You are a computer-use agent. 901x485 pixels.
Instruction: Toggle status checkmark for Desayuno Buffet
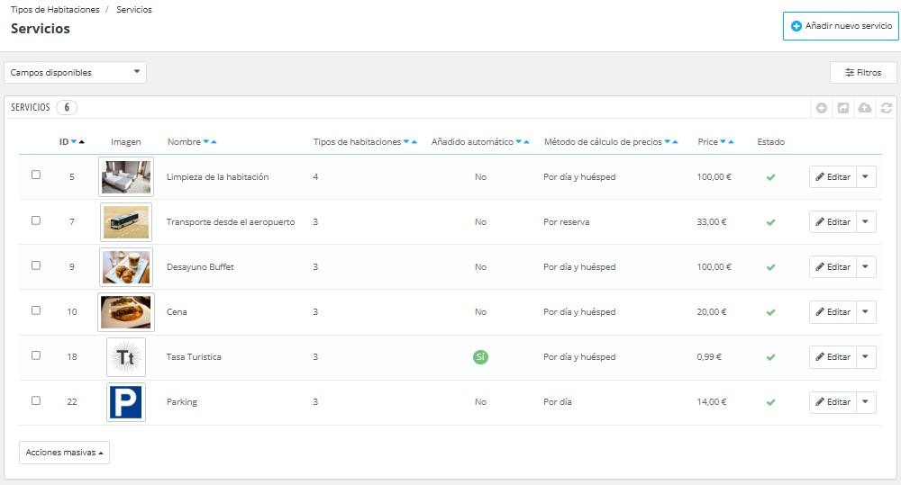(770, 267)
